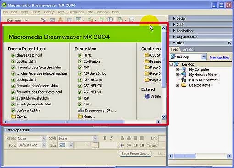Open the Files panel options menu icon
Screen dimensions: 234x168
coord(229,43)
